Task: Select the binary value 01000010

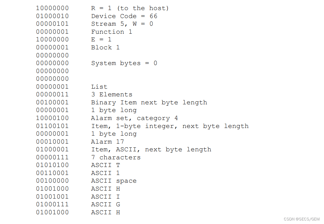Action: click(x=52, y=16)
